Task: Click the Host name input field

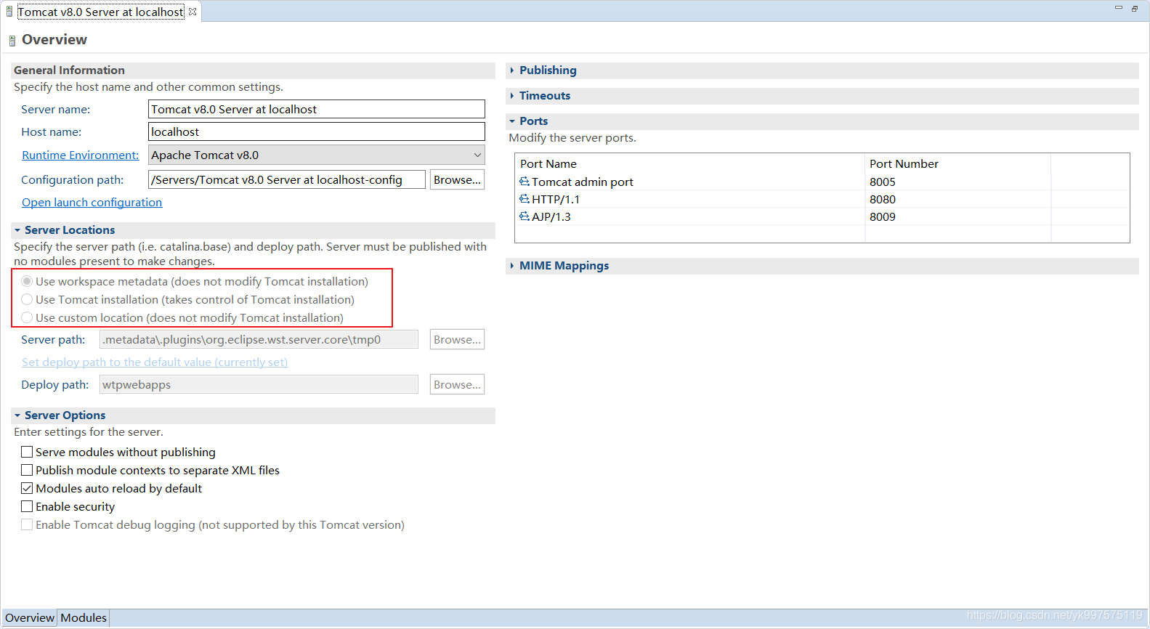Action: click(x=317, y=131)
